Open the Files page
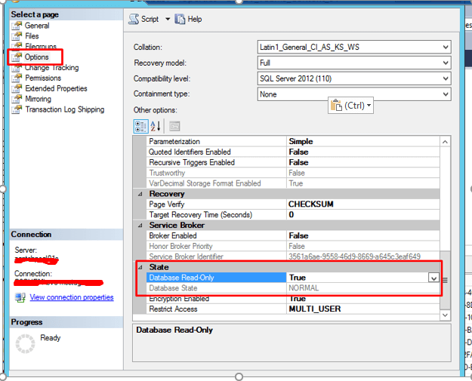This screenshot has width=472, height=381. point(32,36)
